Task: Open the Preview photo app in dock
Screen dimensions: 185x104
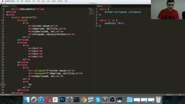Action: 91,100
